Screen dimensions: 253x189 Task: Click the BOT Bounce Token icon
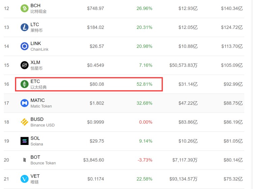(x=25, y=160)
